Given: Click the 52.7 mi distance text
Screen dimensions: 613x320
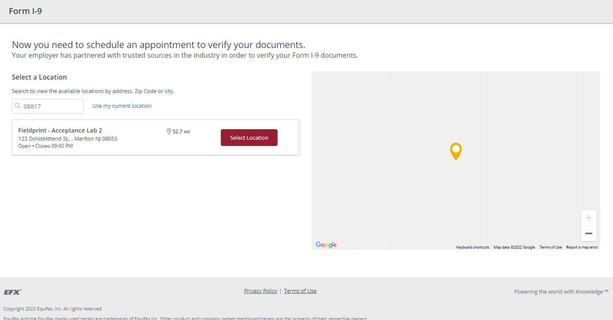Looking at the screenshot, I should point(181,132).
